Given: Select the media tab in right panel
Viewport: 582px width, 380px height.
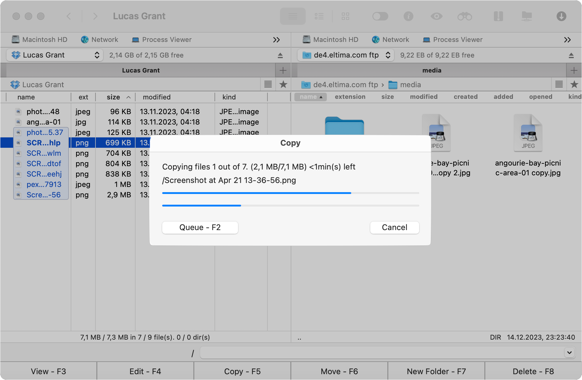Looking at the screenshot, I should [x=431, y=70].
